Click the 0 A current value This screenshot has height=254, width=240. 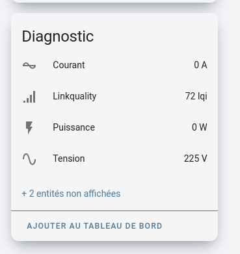200,65
